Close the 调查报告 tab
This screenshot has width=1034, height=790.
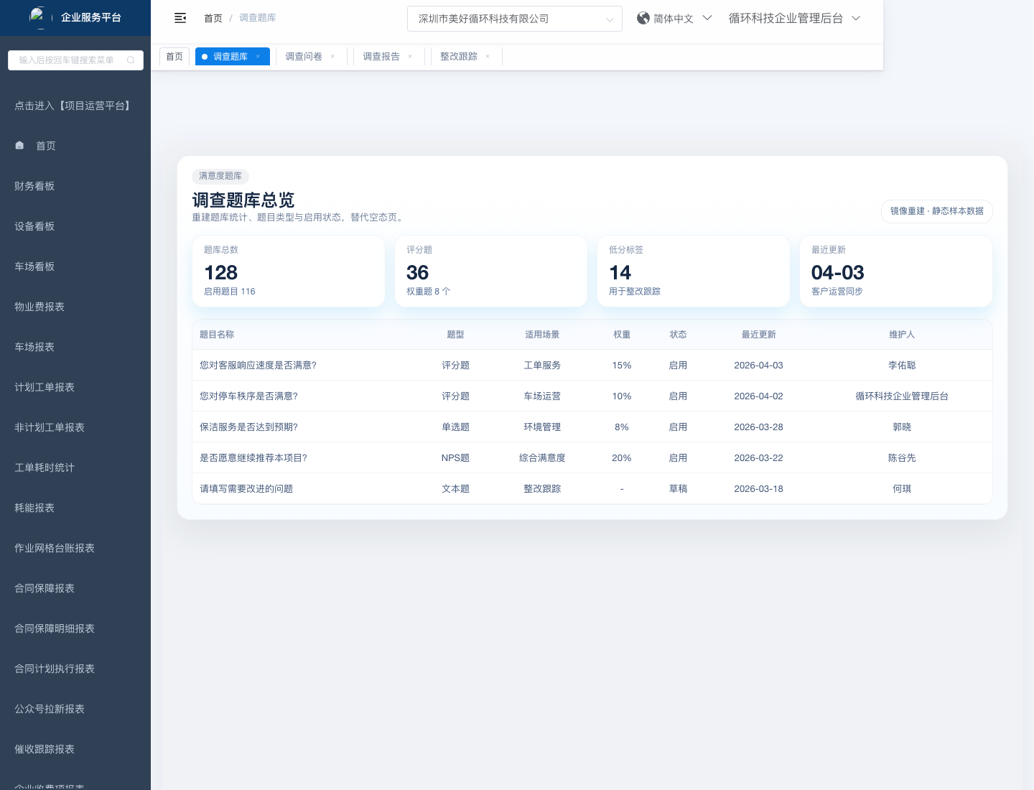pyautogui.click(x=410, y=57)
